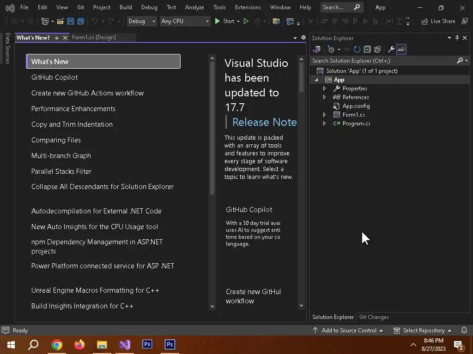Open the open documents list dropdown arrow
Viewport: 473px width, 354px height.
point(295,38)
